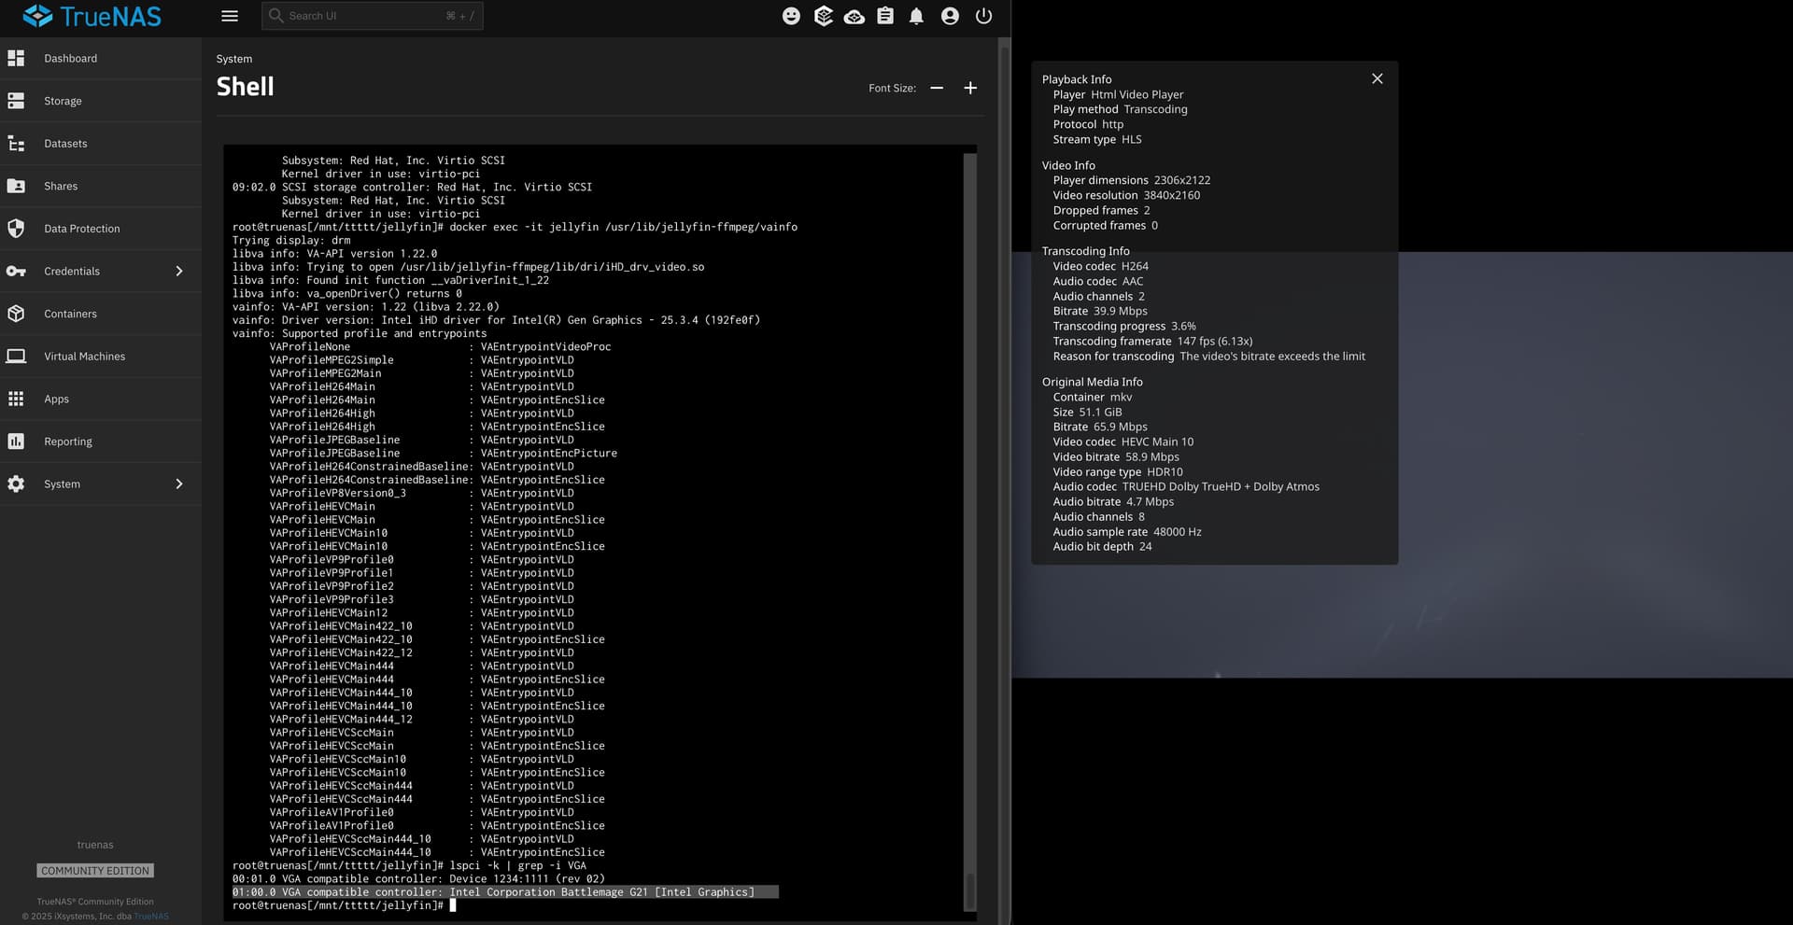
Task: Open the TrueCommand status icon
Action: tap(823, 16)
